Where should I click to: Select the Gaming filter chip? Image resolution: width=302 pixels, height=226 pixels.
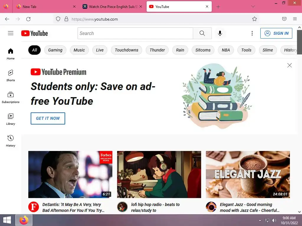[x=55, y=50]
